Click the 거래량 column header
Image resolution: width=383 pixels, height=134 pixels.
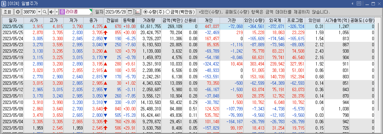[x=149, y=20]
